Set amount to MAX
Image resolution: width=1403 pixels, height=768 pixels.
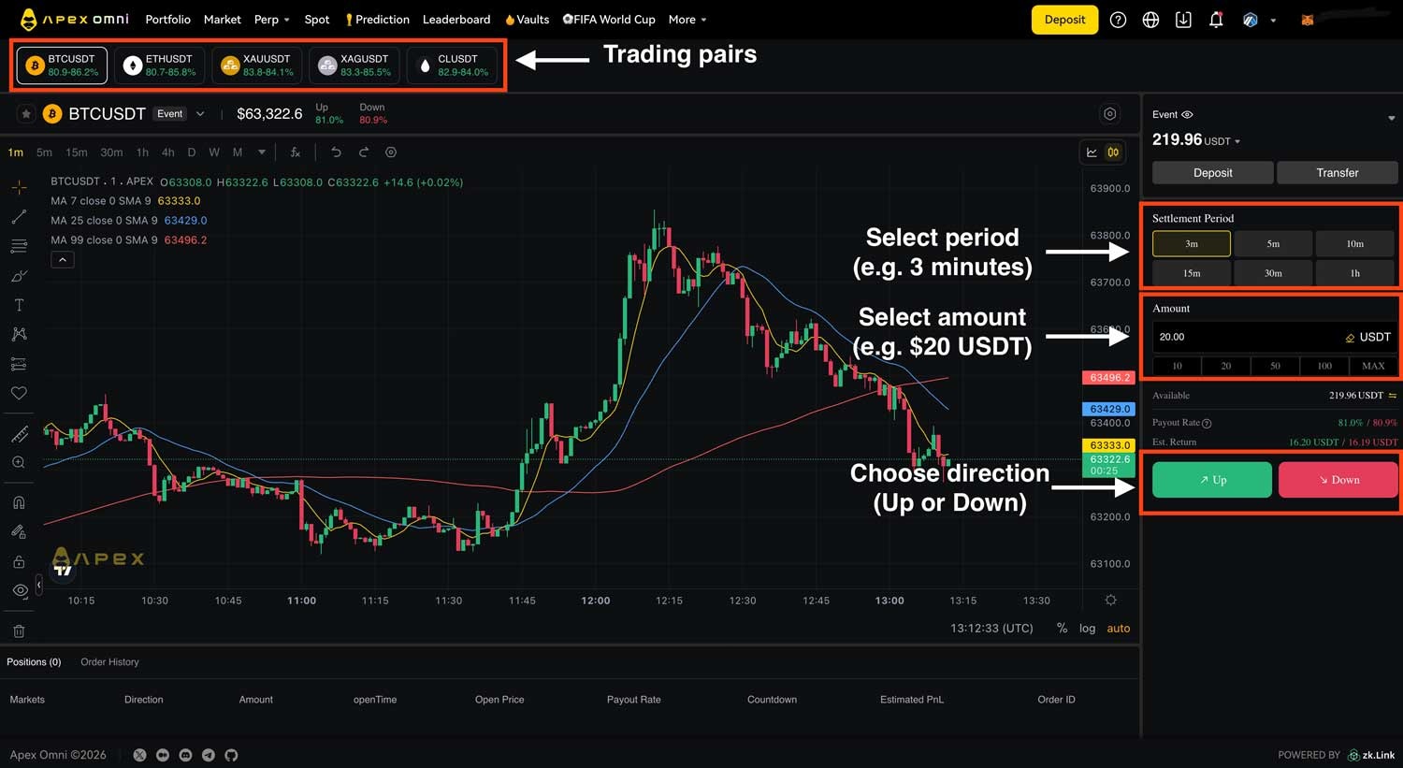coord(1373,366)
